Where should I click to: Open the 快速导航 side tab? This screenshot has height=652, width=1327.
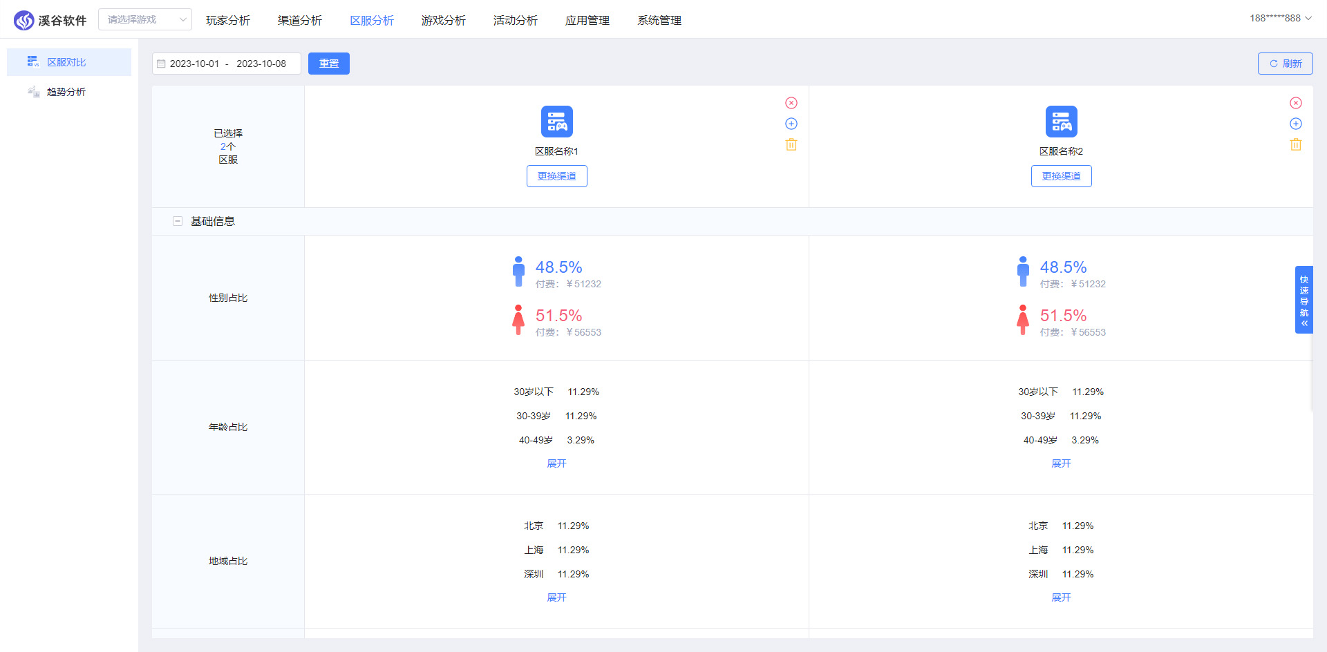(1304, 300)
